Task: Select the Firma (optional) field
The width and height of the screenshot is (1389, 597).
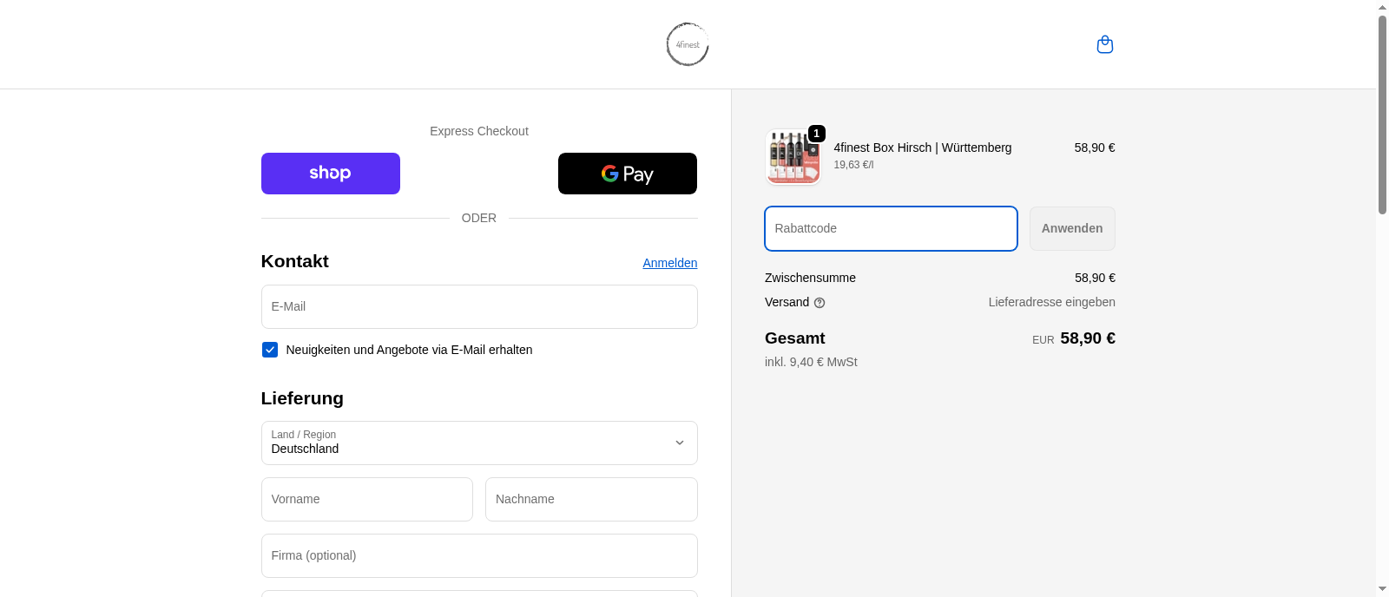Action: click(x=478, y=555)
